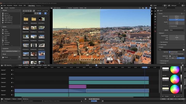Toggle mute checkbox on Channel 5

[x=12, y=78]
